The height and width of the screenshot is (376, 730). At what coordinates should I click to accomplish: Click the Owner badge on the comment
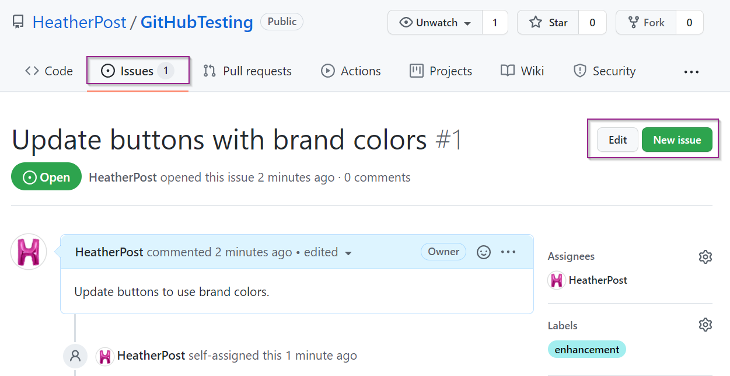[443, 252]
